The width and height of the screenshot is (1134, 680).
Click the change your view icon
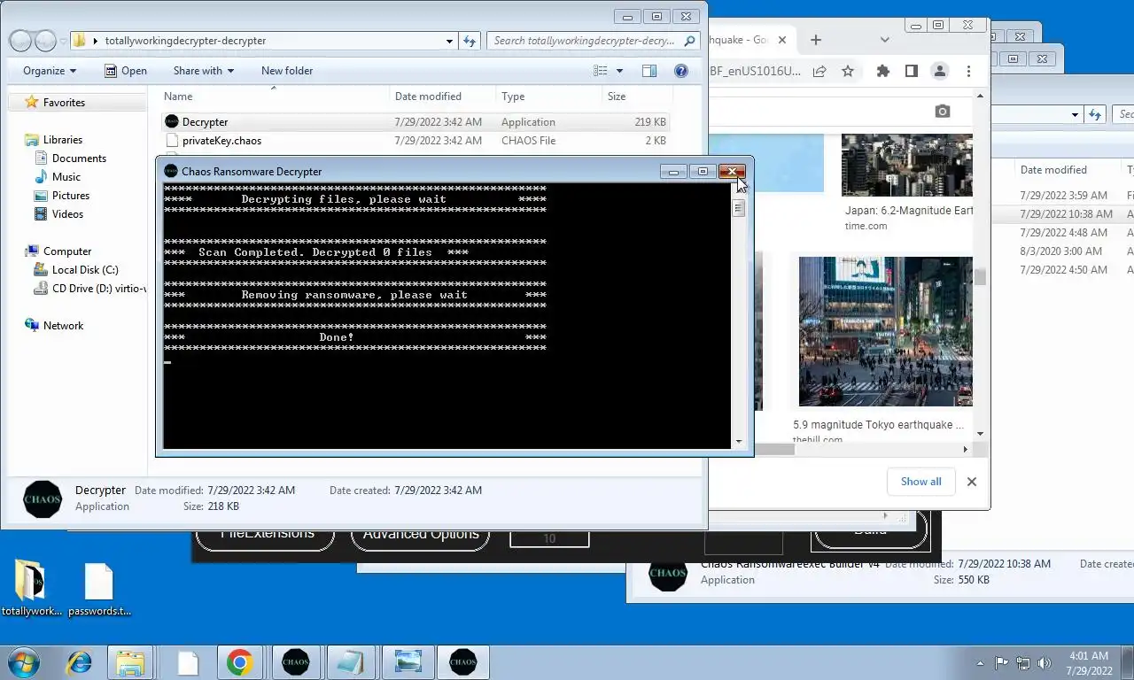(x=601, y=71)
